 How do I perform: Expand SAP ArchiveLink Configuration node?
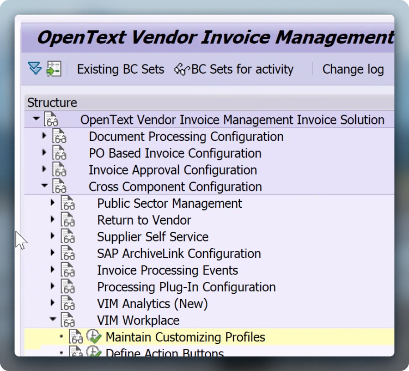tap(52, 252)
